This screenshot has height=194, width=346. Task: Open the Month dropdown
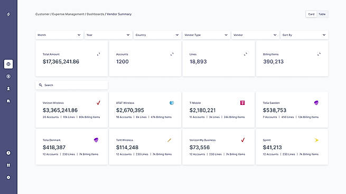click(59, 35)
